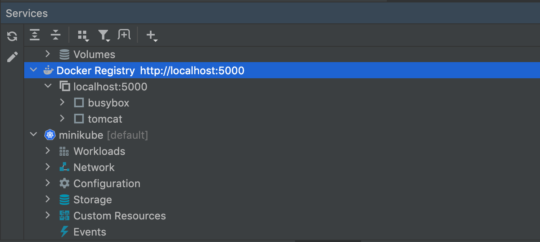Click the Configuration gear icon
Viewport: 540px width, 242px height.
64,184
